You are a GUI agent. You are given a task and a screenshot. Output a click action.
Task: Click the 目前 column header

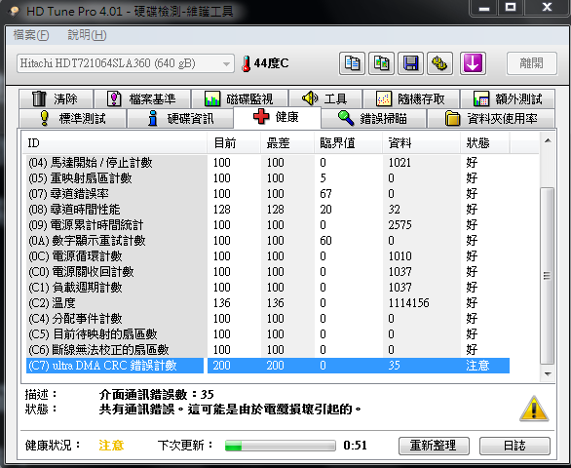click(234, 143)
